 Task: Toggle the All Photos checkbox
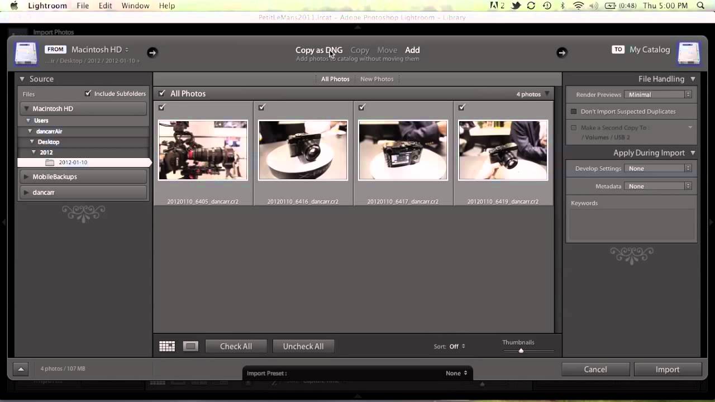[162, 93]
